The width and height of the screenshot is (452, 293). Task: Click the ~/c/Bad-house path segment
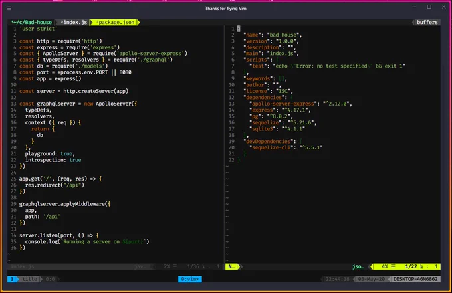(31, 22)
